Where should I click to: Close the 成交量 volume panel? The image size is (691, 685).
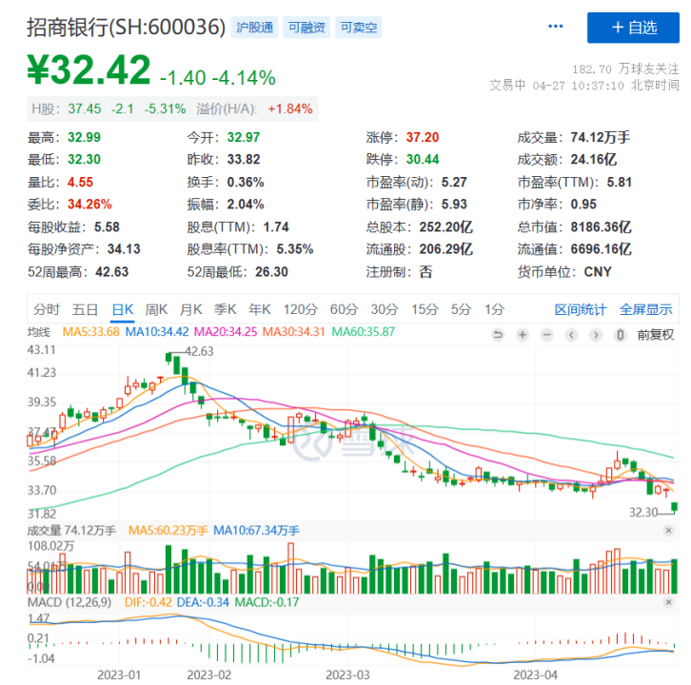point(668,530)
